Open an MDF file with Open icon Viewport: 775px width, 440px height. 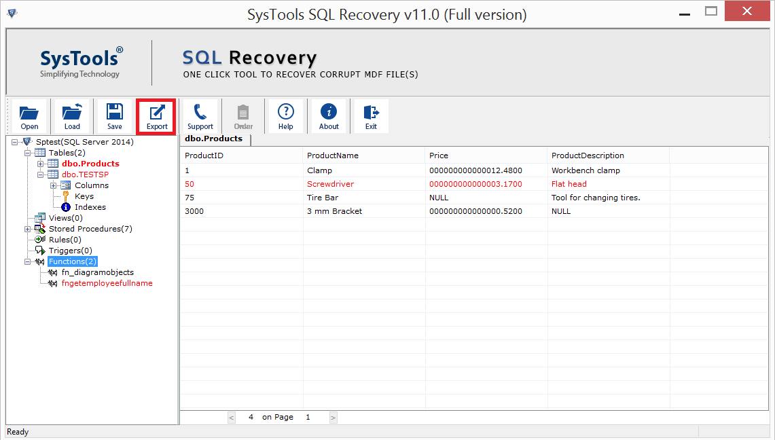(29, 116)
